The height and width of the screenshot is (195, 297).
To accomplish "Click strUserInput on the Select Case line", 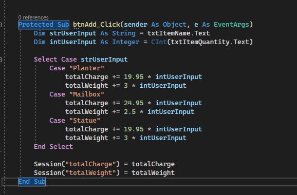I will click(x=104, y=60).
